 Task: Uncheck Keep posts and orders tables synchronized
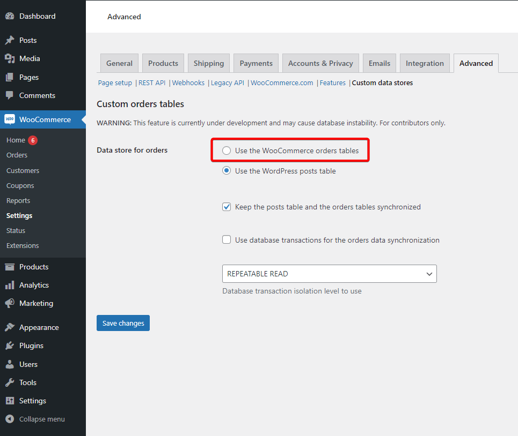point(227,207)
